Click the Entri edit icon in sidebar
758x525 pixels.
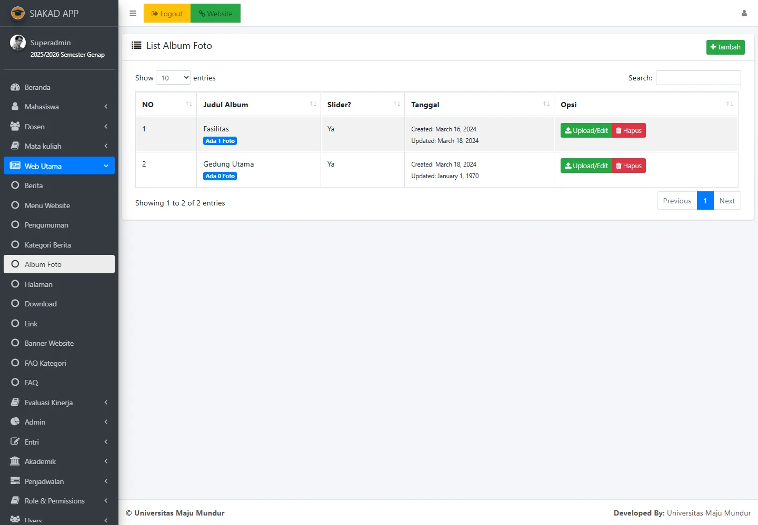click(x=15, y=442)
